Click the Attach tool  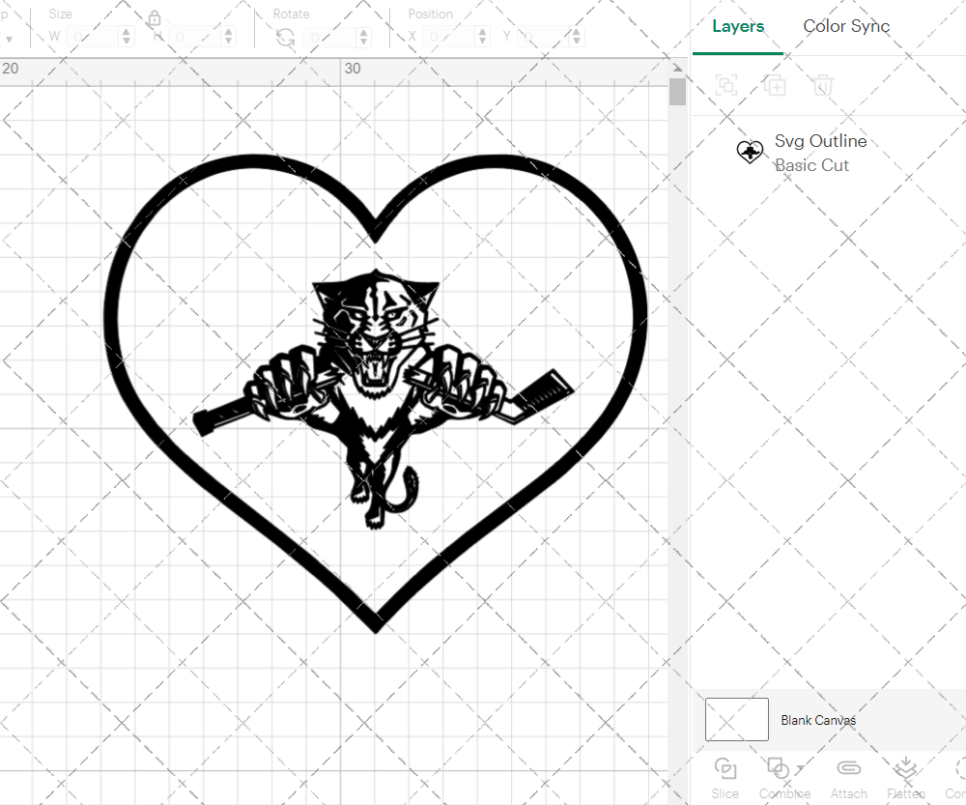click(848, 779)
